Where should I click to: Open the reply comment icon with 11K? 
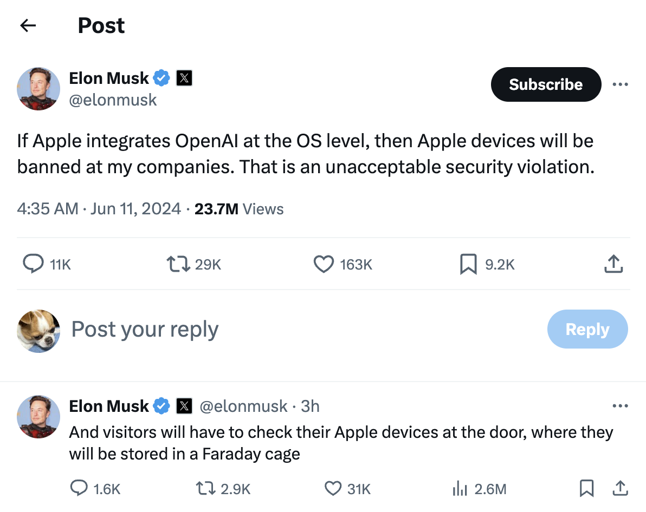pyautogui.click(x=34, y=264)
